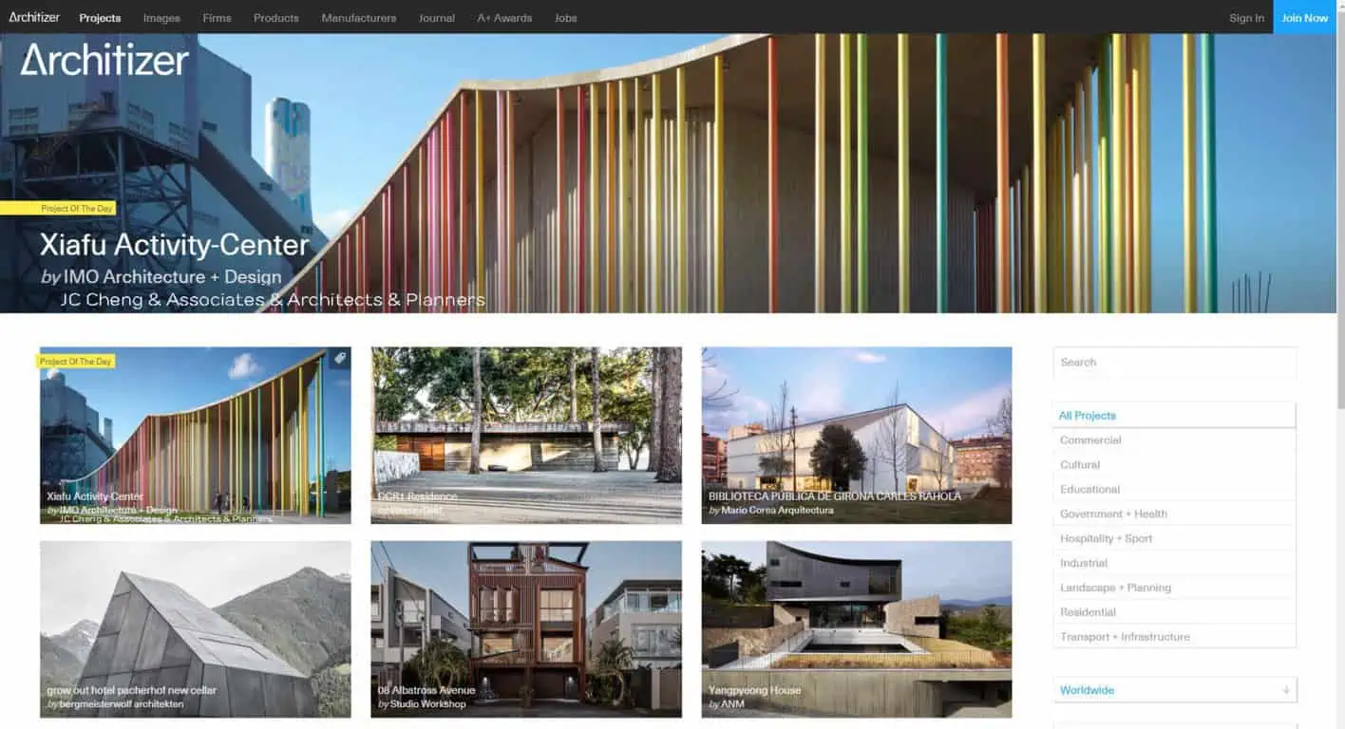Navigate to the Jobs page
This screenshot has height=729, width=1345.
point(565,18)
